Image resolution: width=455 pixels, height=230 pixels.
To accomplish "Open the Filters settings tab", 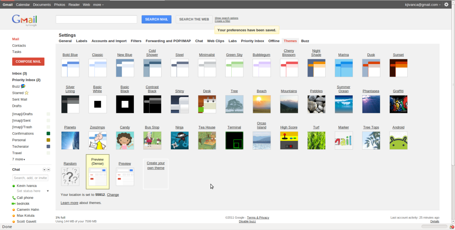I will (136, 41).
